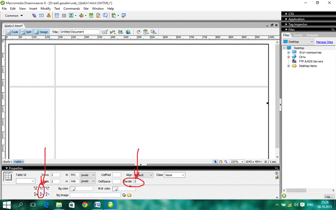Open the window size 1043 x 454 dropdown
The width and height of the screenshot is (336, 210).
(x=253, y=162)
